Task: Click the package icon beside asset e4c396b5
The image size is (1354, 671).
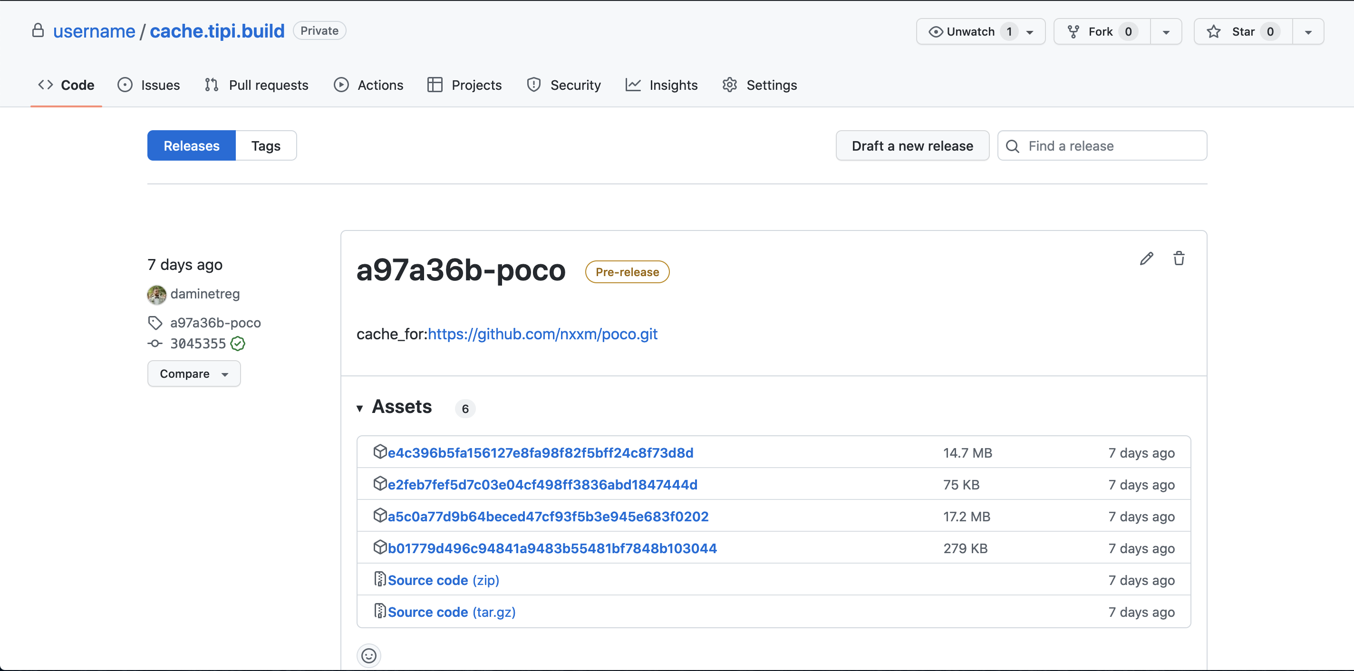Action: [380, 451]
